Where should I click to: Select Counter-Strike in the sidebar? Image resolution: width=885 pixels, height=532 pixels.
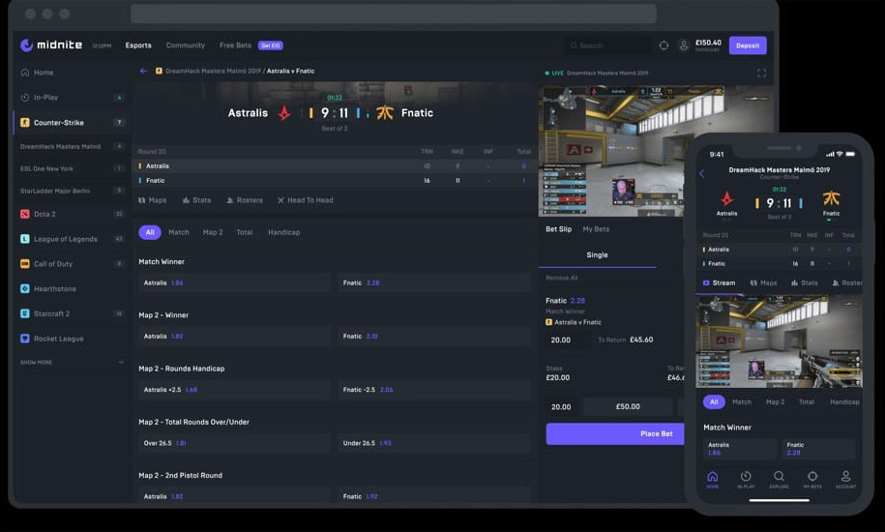[x=72, y=123]
